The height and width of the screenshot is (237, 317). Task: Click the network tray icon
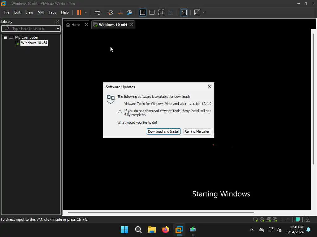271,230
